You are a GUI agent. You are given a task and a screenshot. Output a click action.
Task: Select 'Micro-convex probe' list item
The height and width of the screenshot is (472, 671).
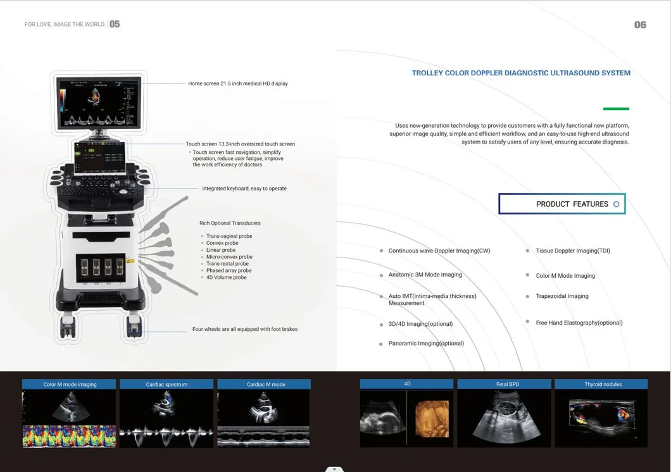pyautogui.click(x=229, y=256)
